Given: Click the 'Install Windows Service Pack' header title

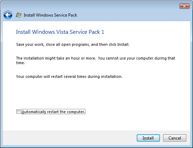Looking at the screenshot, I should pos(50,15).
